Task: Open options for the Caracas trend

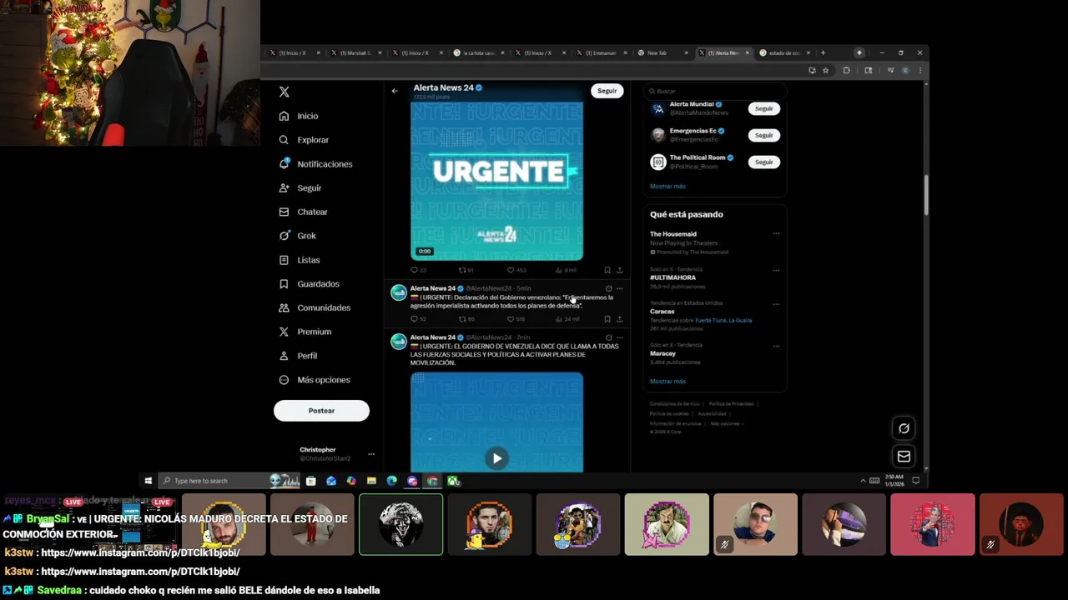Action: point(776,304)
